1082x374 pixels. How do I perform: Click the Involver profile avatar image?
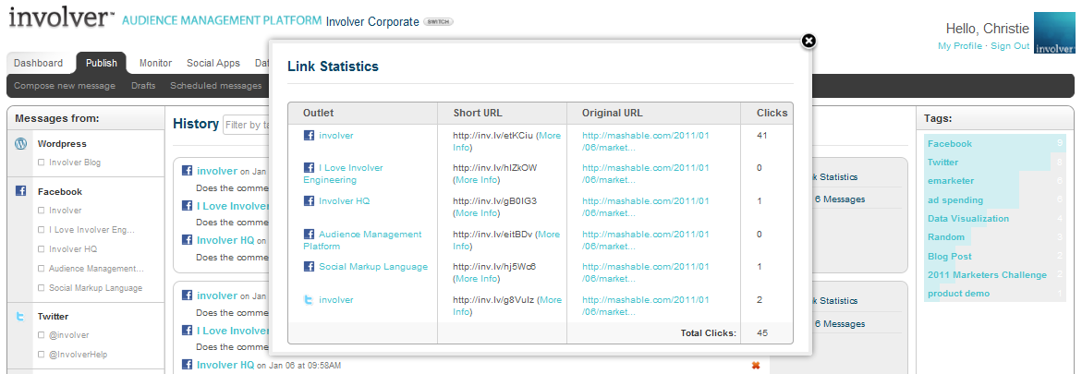pyautogui.click(x=1053, y=32)
